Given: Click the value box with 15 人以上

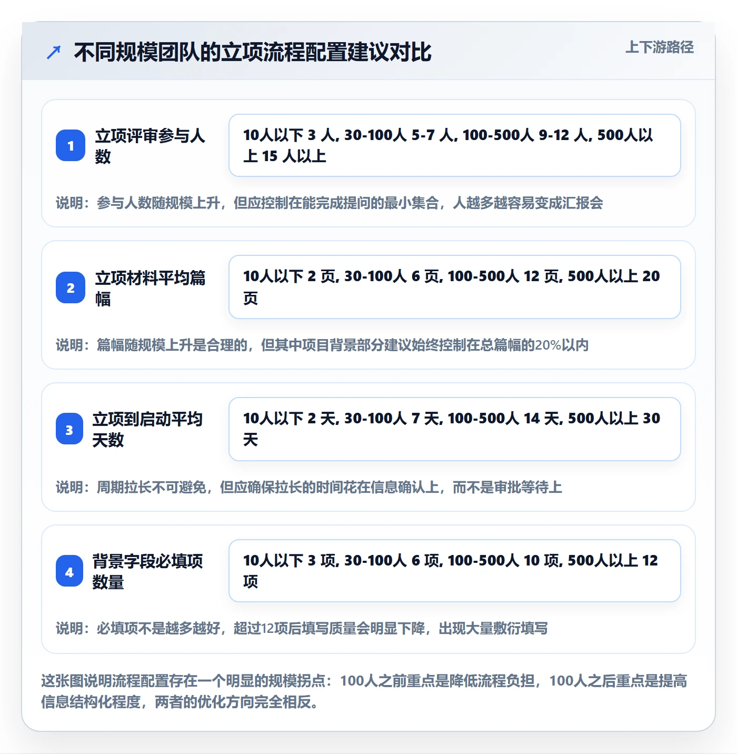Looking at the screenshot, I should point(455,145).
